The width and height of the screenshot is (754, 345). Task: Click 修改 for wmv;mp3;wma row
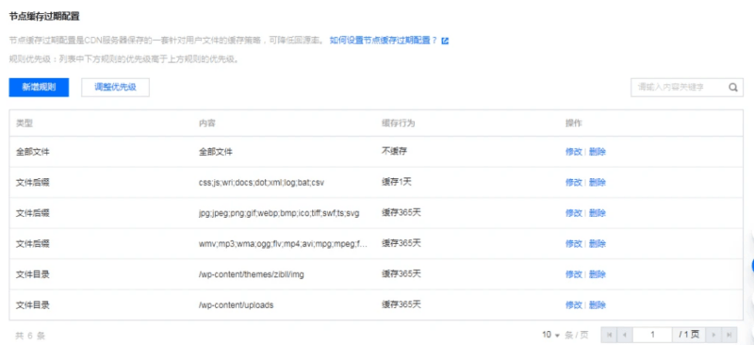pyautogui.click(x=574, y=244)
